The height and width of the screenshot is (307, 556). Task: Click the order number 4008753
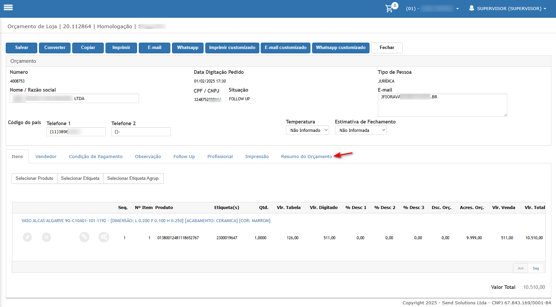coord(17,81)
